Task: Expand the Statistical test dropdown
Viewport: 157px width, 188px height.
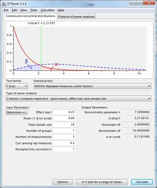Action: pos(92,86)
